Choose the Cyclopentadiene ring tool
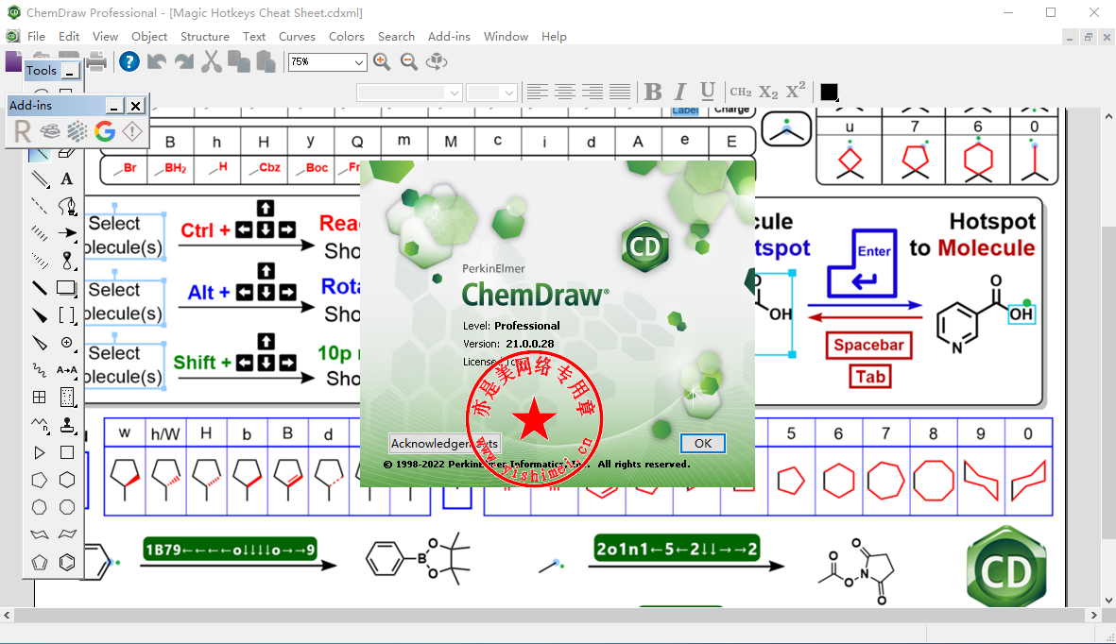 click(x=39, y=562)
